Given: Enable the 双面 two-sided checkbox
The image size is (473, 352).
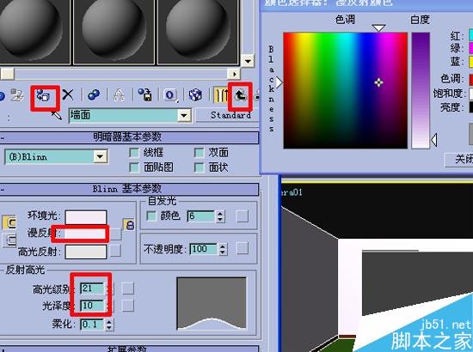Looking at the screenshot, I should (x=200, y=153).
